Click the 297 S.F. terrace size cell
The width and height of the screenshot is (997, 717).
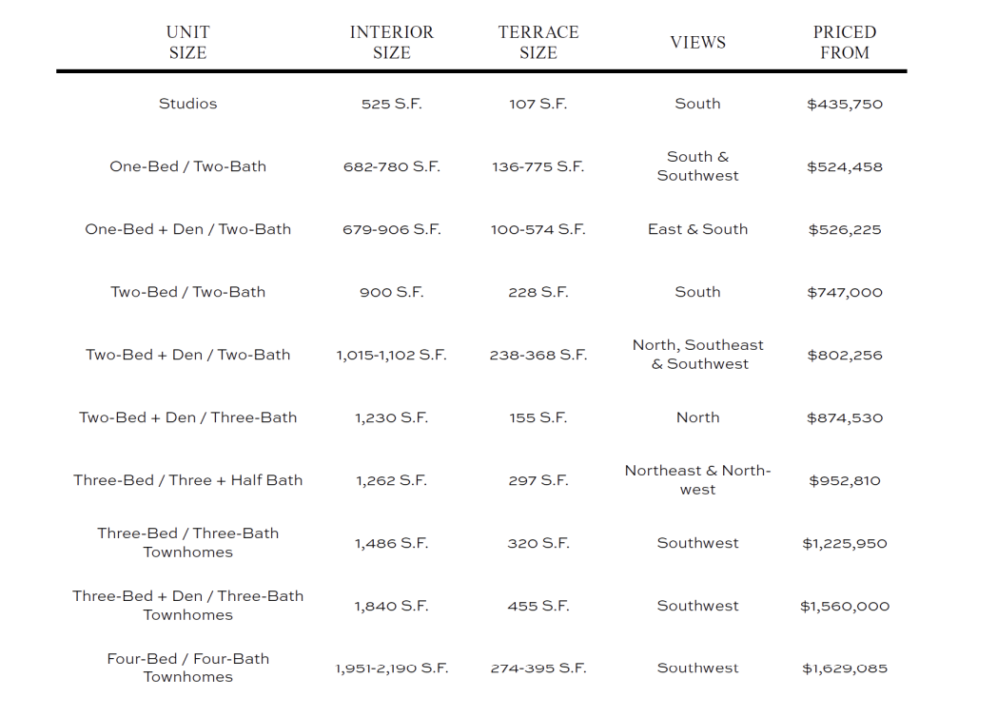pyautogui.click(x=538, y=480)
